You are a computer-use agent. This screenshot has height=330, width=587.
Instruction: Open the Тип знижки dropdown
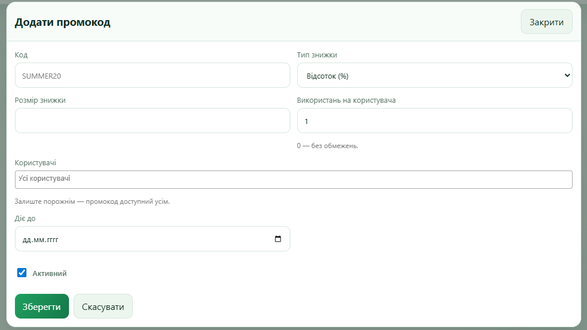tap(435, 76)
